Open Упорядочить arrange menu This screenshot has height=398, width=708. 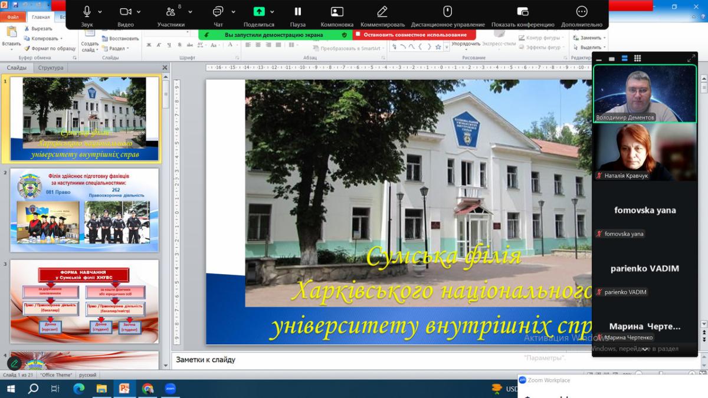pos(466,43)
